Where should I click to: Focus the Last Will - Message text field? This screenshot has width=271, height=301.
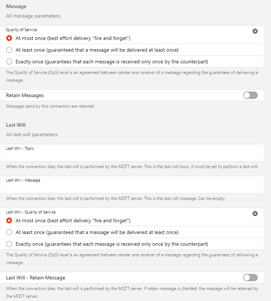pos(135,188)
